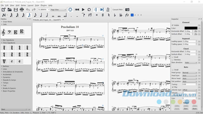Toggle Small checkbox under Chord

click(x=173, y=57)
